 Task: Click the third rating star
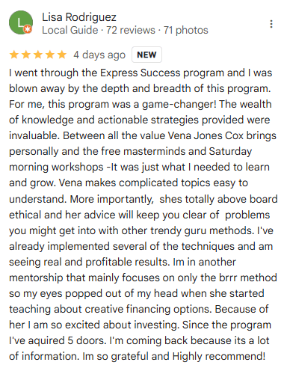coord(38,55)
